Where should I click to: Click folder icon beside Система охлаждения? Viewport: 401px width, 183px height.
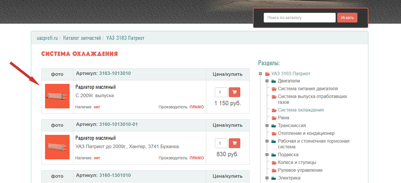(274, 110)
